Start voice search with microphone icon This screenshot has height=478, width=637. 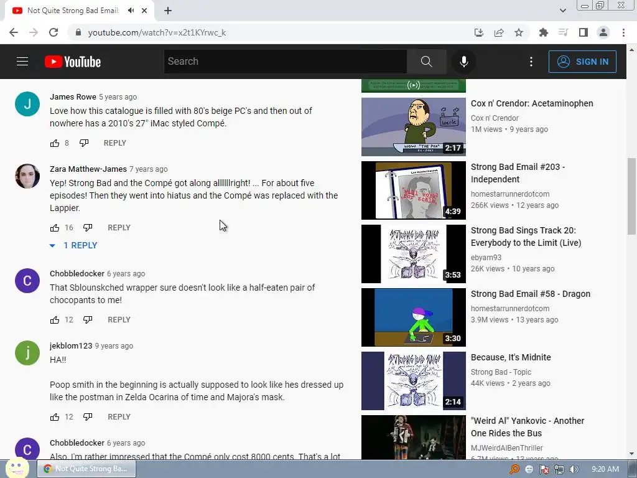463,62
